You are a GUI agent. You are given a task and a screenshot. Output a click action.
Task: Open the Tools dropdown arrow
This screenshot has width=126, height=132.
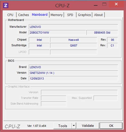74,126
